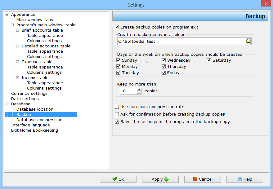The width and height of the screenshot is (273, 189).
Task: Select Main window tabs in the tree
Action: [x=35, y=20]
